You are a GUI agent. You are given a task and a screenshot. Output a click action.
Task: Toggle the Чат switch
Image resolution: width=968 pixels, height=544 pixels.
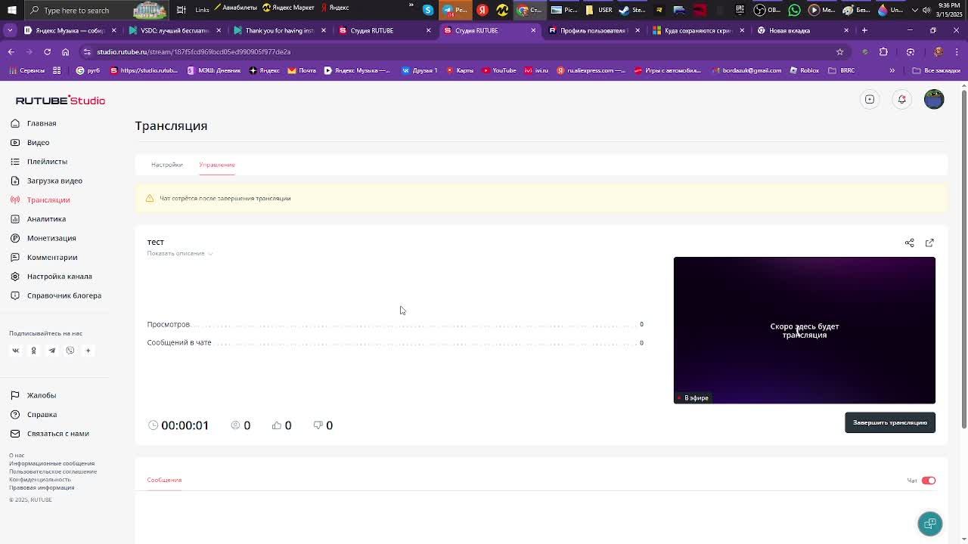point(929,481)
